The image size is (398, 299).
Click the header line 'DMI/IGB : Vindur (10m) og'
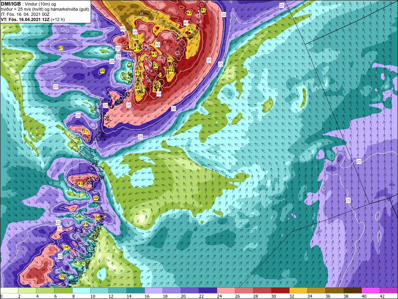(28, 4)
